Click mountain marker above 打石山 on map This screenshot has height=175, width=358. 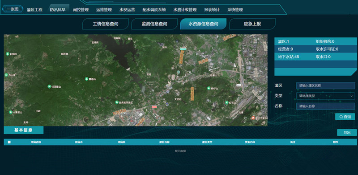tap(209, 88)
